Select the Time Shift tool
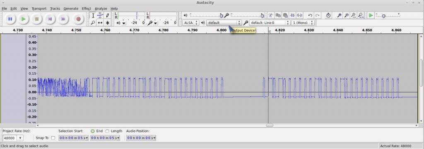 [x=100, y=23]
